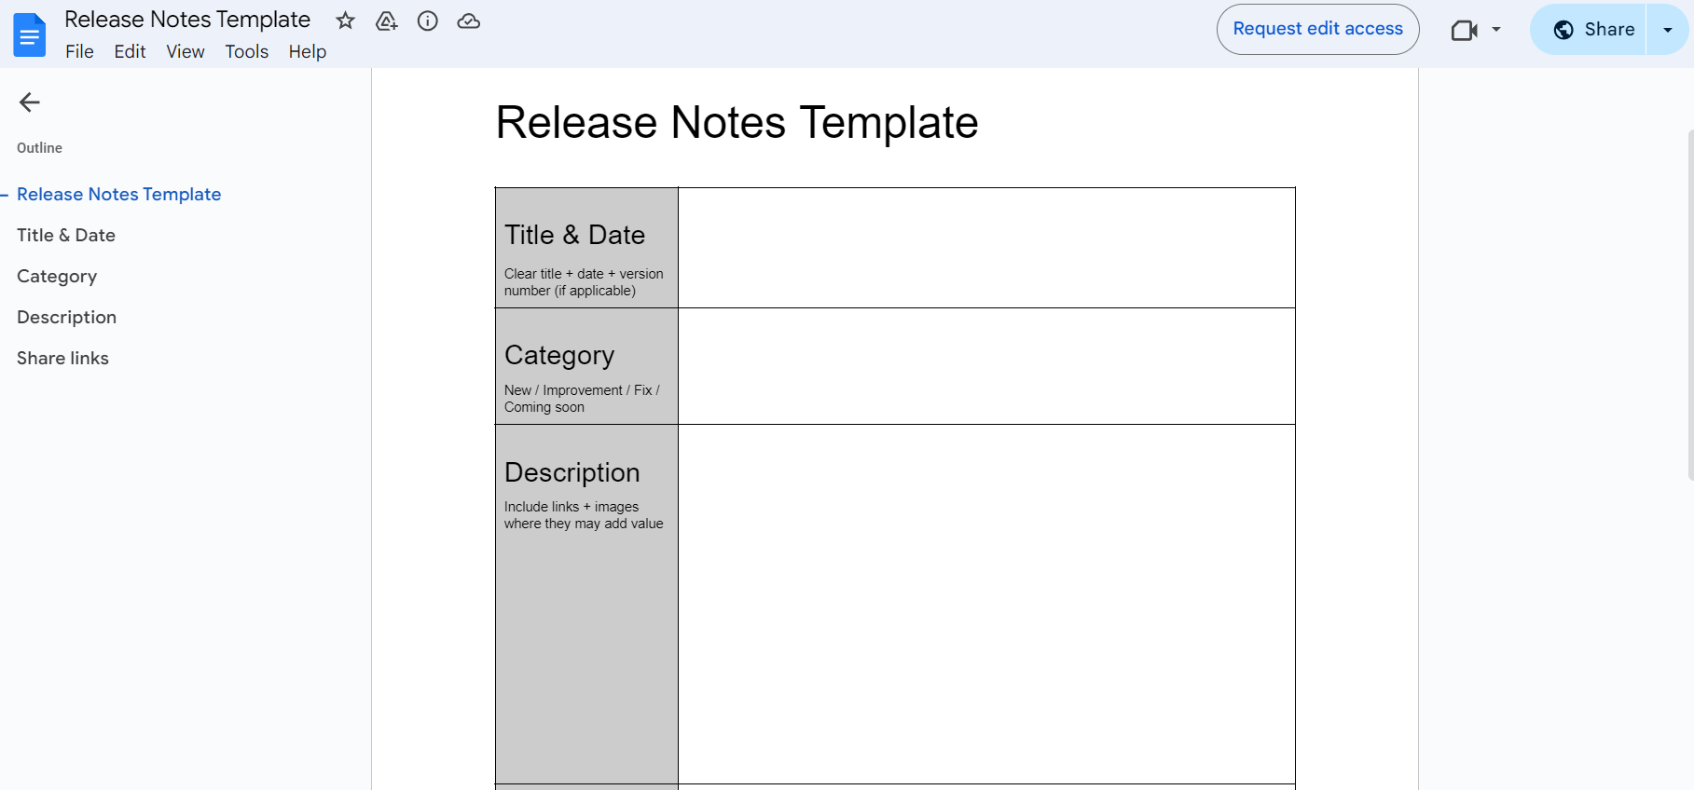The height and width of the screenshot is (790, 1694).
Task: Open the Share dropdown arrow
Action: [x=1668, y=29]
